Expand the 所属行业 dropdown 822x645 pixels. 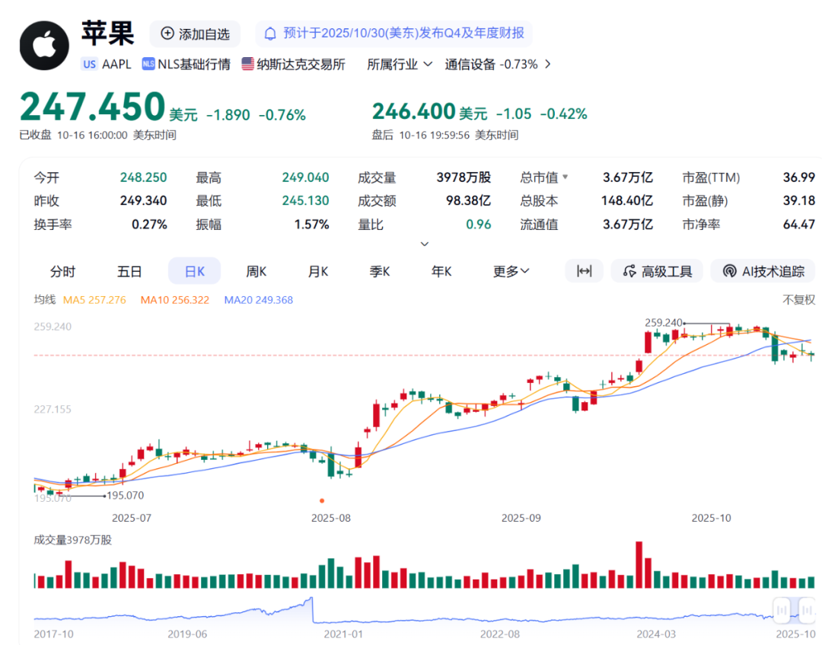tap(400, 64)
